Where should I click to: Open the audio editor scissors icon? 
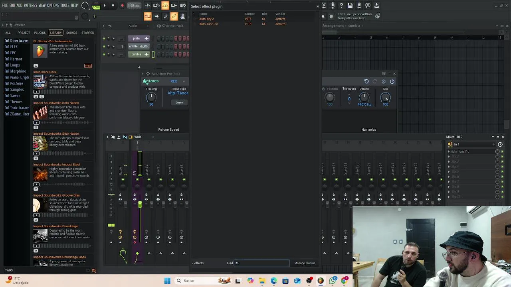click(x=324, y=6)
